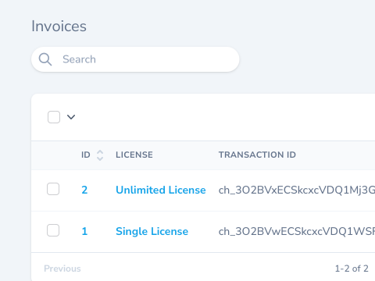Sort by the ID column header
This screenshot has height=281, width=375.
pyautogui.click(x=86, y=155)
